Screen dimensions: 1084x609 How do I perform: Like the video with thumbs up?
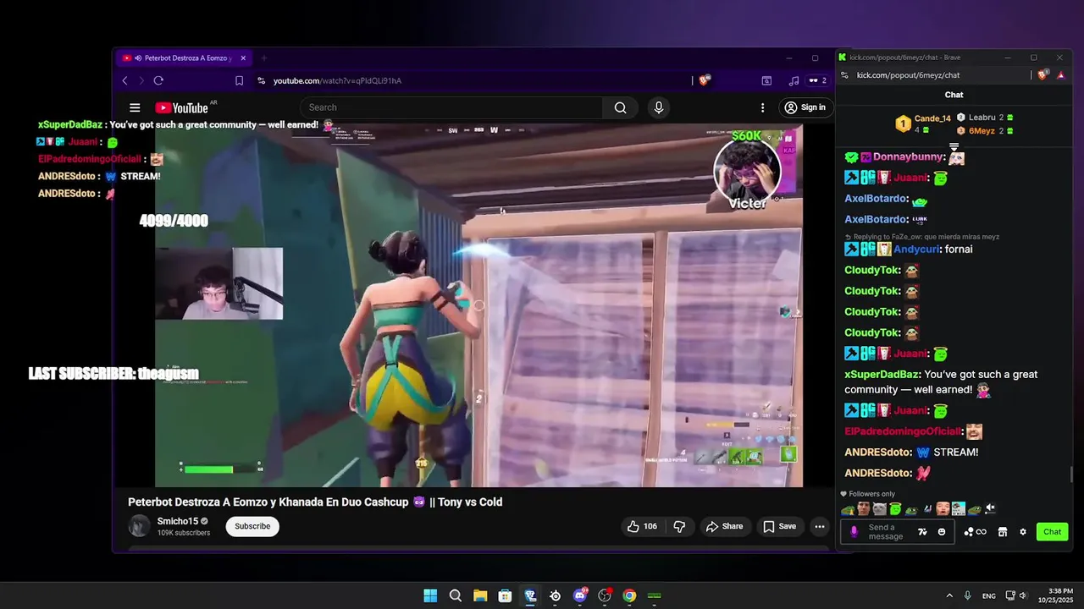pos(642,526)
